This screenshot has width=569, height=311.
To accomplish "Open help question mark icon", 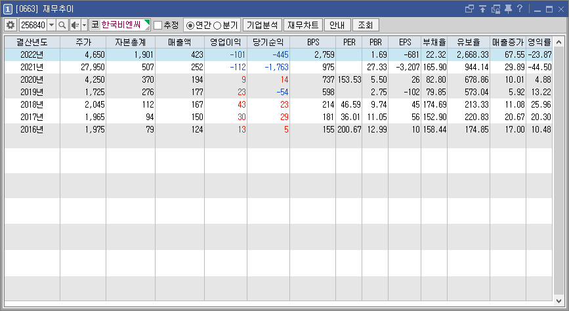I will (520, 9).
